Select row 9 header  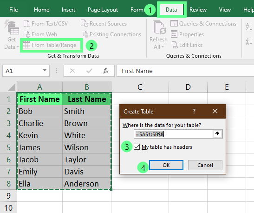[x=8, y=196]
